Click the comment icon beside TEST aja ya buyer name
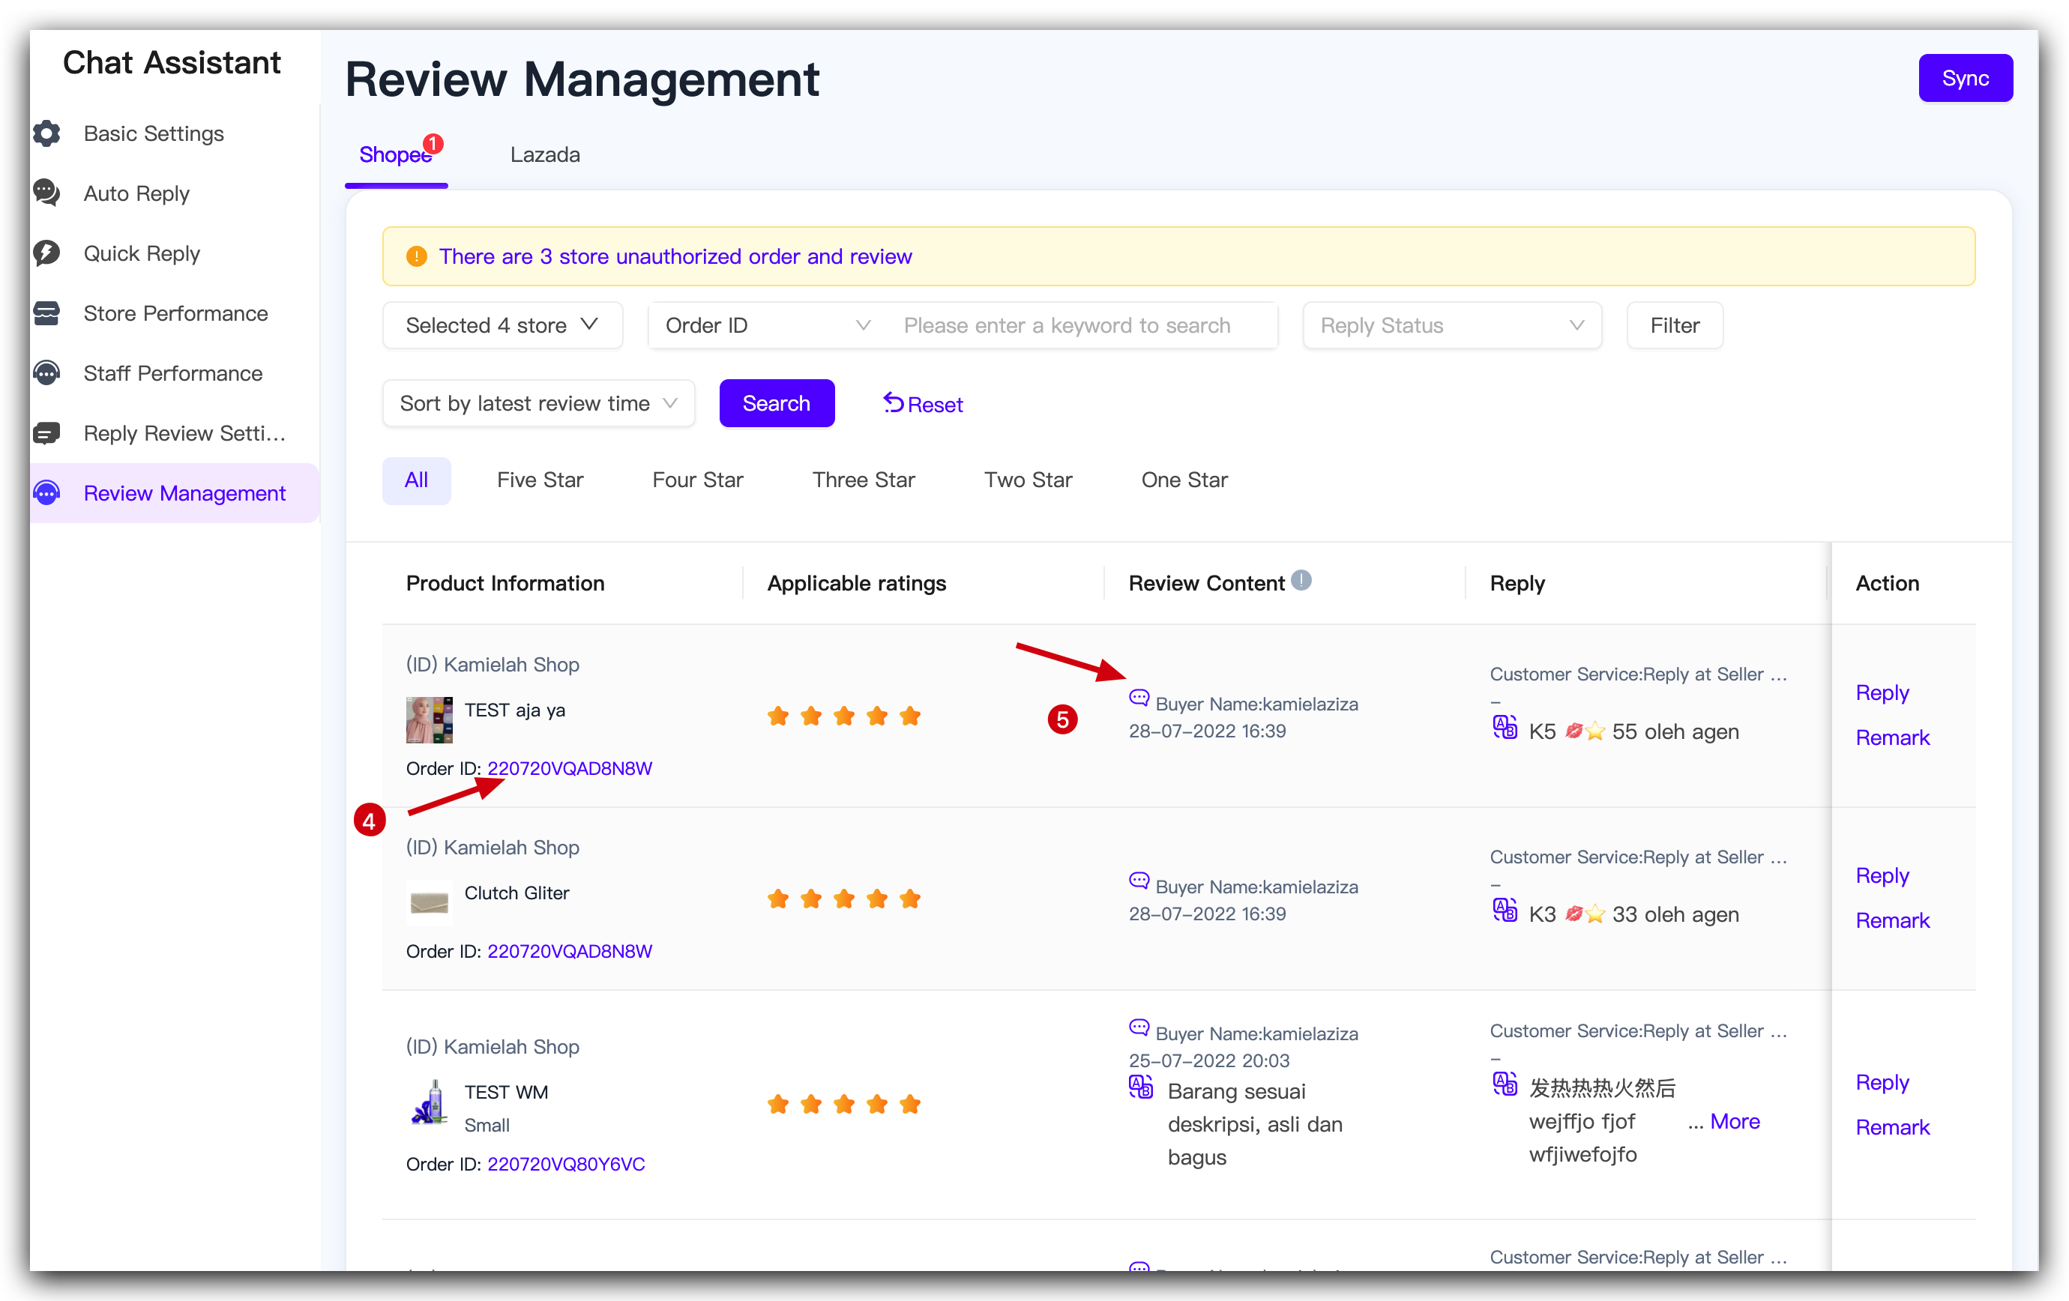The image size is (2069, 1301). pos(1139,697)
